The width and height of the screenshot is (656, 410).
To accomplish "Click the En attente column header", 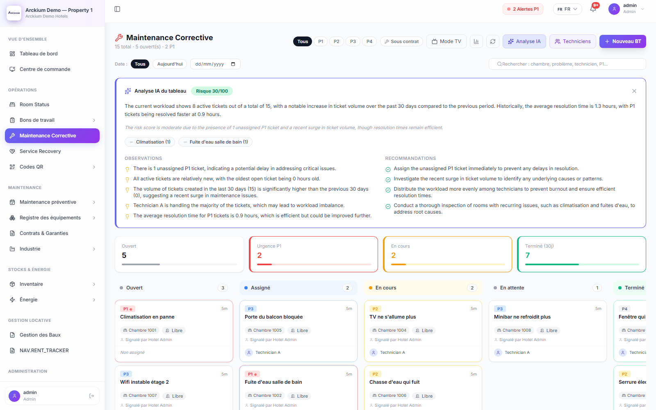I will [548, 288].
